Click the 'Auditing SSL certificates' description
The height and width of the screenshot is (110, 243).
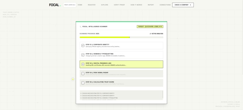coord(106,65)
